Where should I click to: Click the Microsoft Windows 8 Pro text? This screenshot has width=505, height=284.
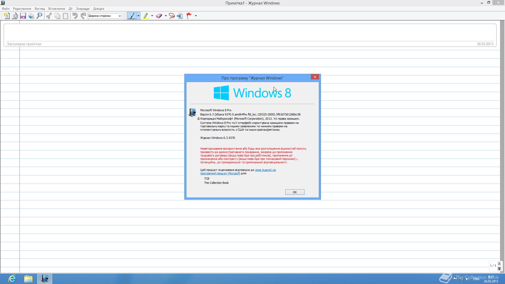[x=216, y=110]
